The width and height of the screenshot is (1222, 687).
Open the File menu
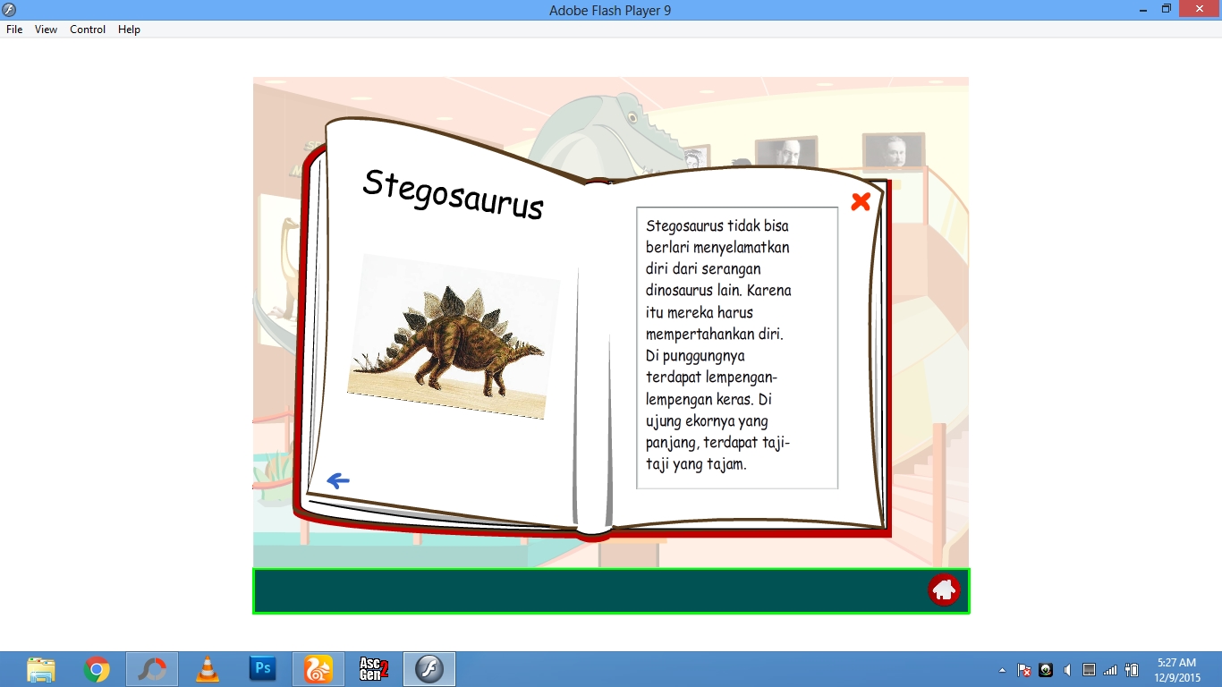click(x=14, y=30)
